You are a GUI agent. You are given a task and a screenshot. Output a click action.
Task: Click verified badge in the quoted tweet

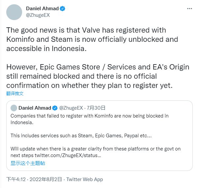pos(55,108)
